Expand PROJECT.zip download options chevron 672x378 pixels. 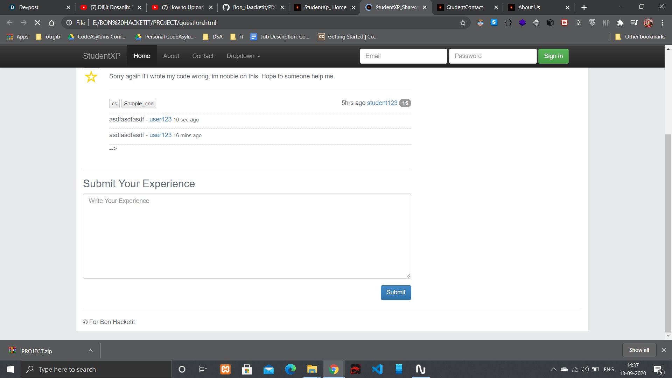click(x=91, y=351)
